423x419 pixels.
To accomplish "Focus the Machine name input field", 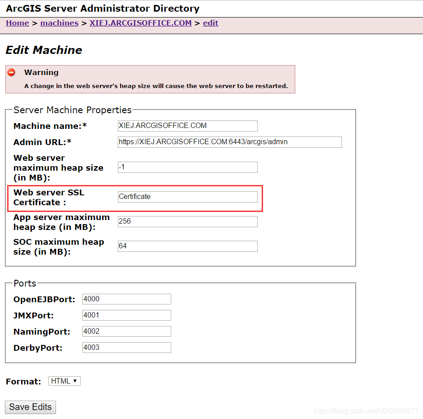I will 187,126.
